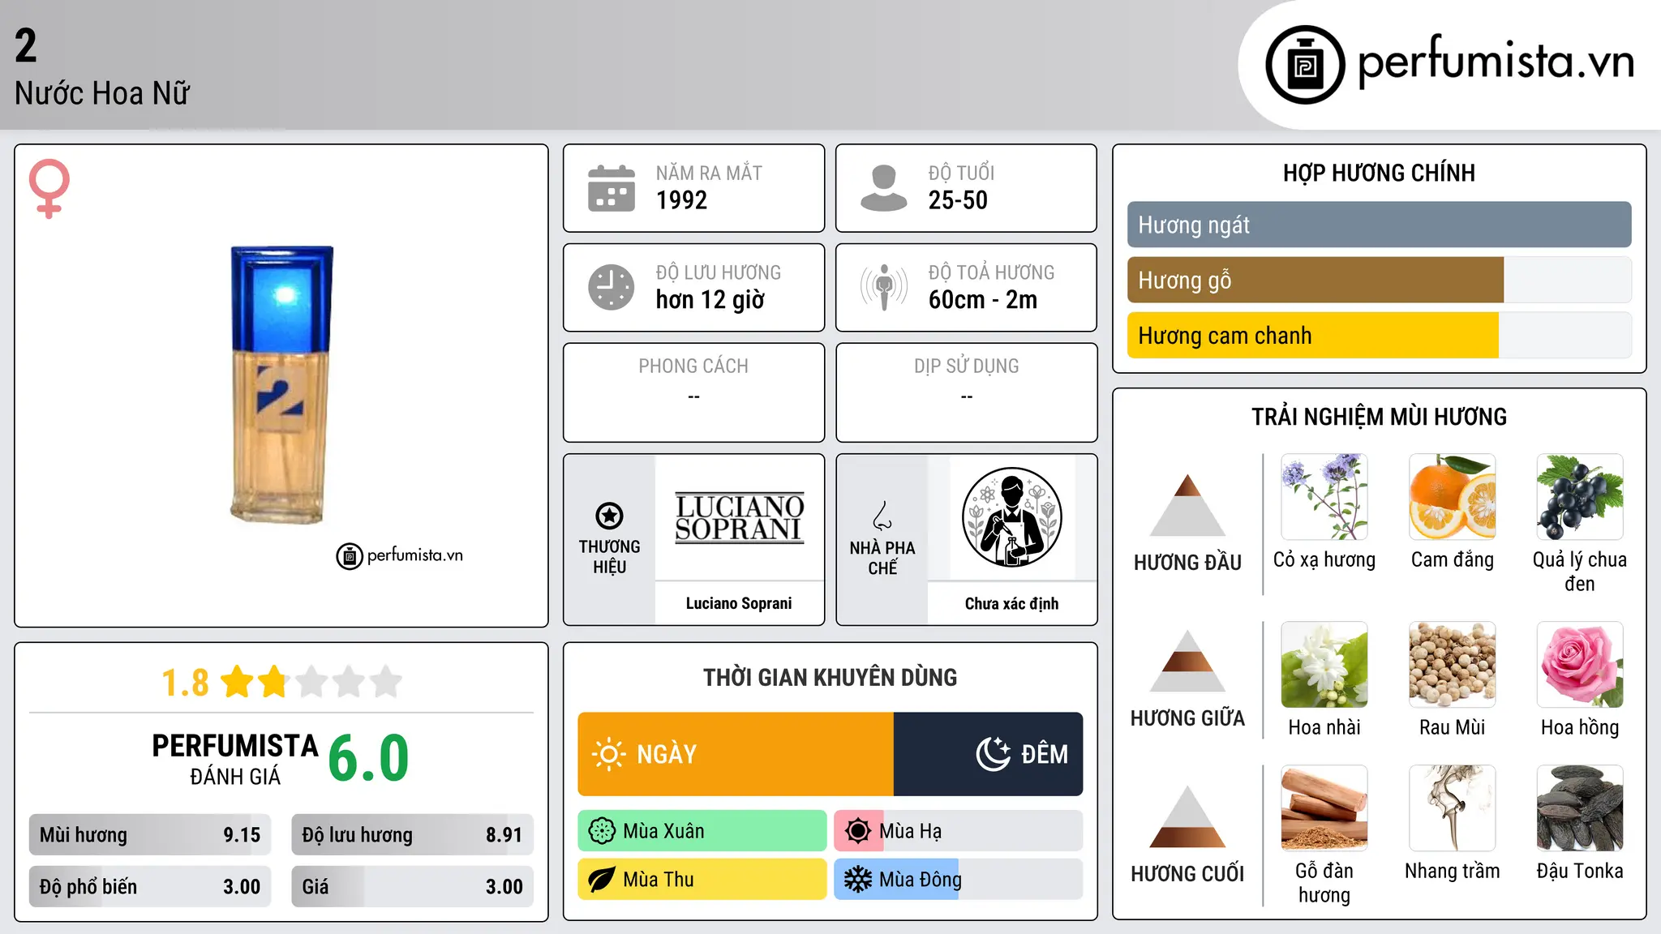Click the perfumista.vn bottle logo icon
This screenshot has width=1661, height=934.
point(1305,65)
